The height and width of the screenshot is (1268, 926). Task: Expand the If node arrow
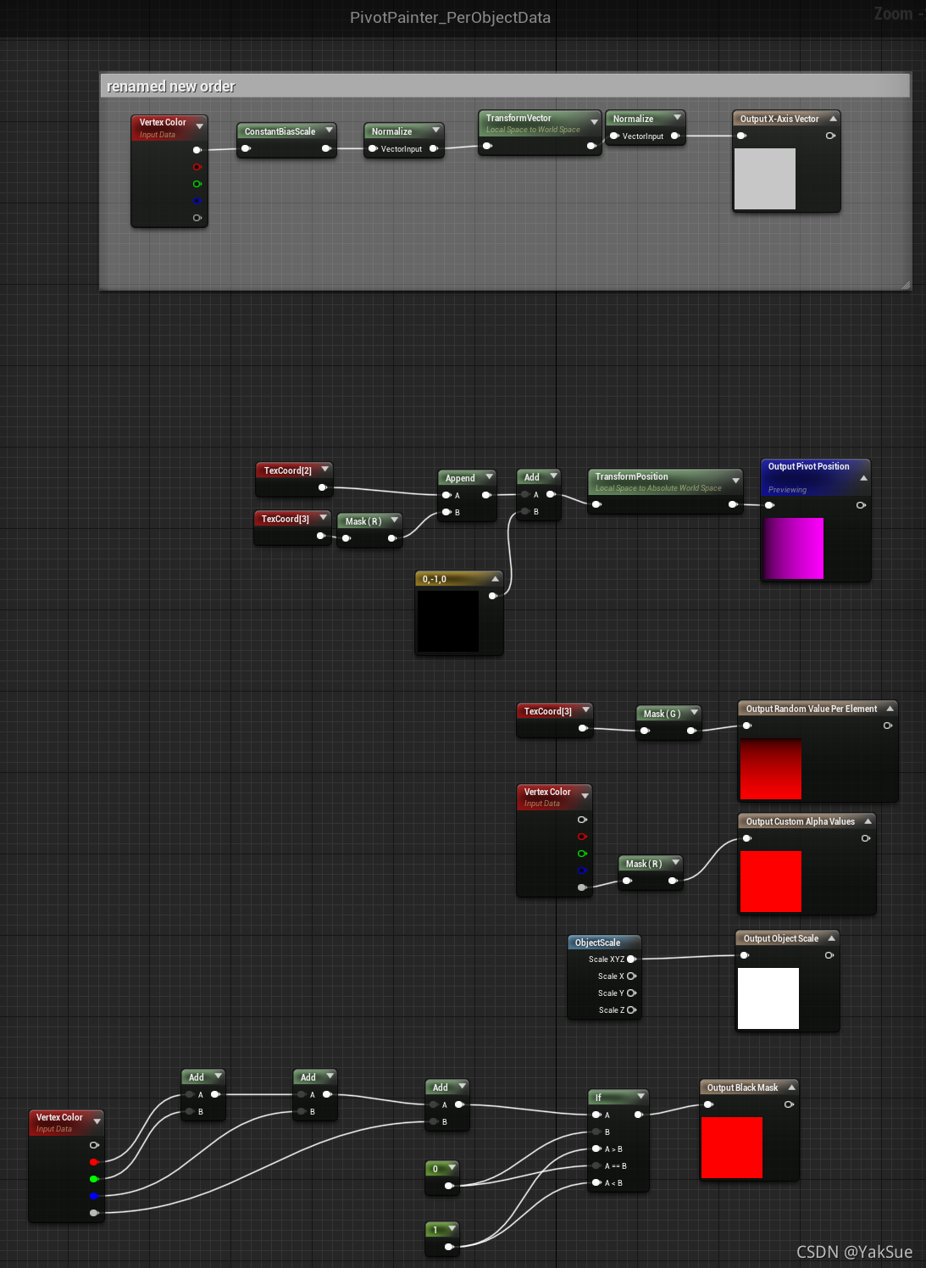click(x=640, y=1096)
